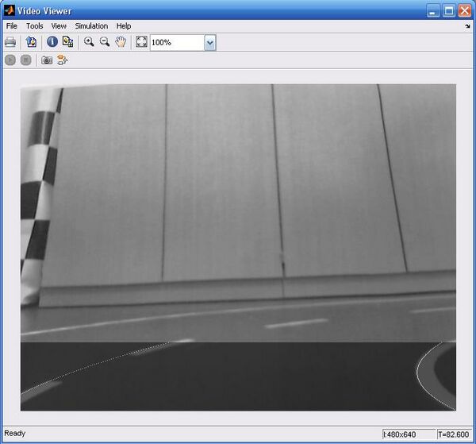Open the File menu
Image resolution: width=476 pixels, height=444 pixels.
(11, 25)
